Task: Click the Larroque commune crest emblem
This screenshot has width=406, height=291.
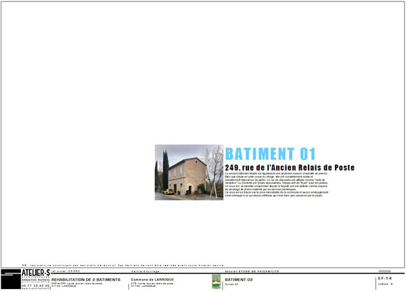Action: (x=216, y=282)
